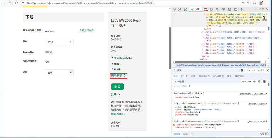Open the DevTools help question icon

click(x=262, y=9)
